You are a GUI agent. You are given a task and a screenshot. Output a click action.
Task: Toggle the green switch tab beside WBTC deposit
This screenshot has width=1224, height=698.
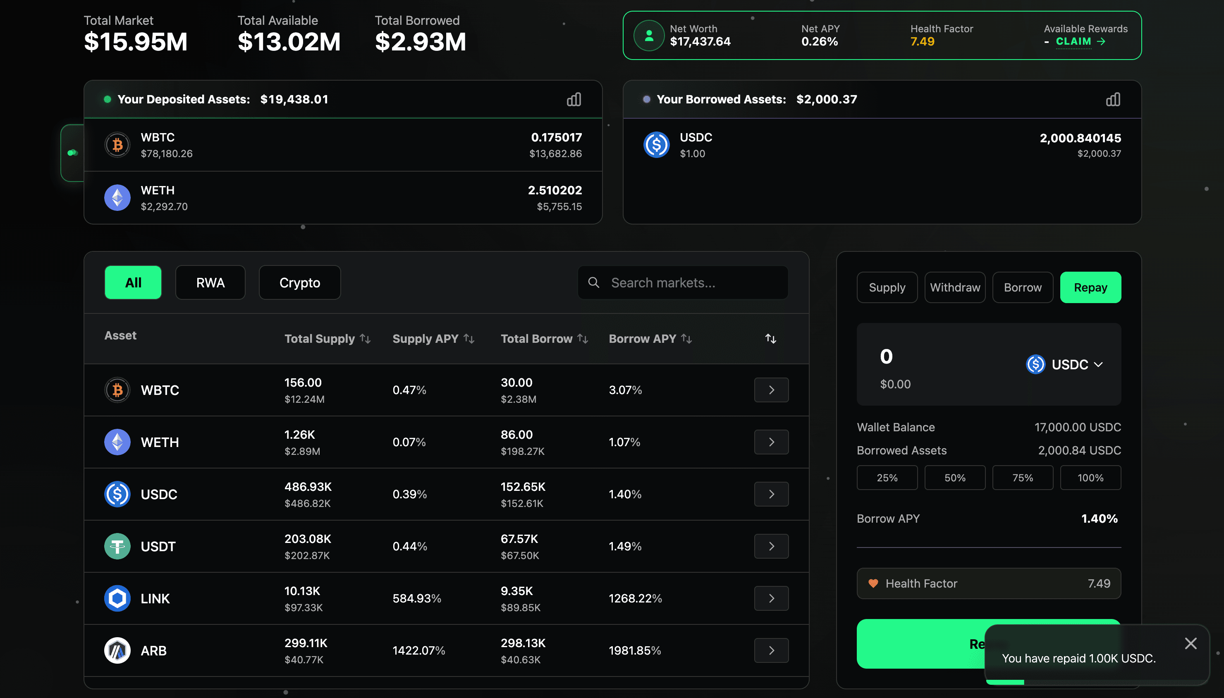pyautogui.click(x=72, y=153)
